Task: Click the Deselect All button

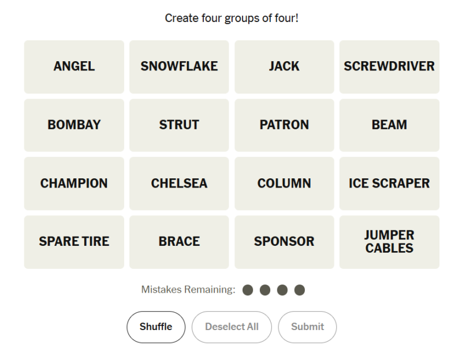Action: pyautogui.click(x=232, y=327)
